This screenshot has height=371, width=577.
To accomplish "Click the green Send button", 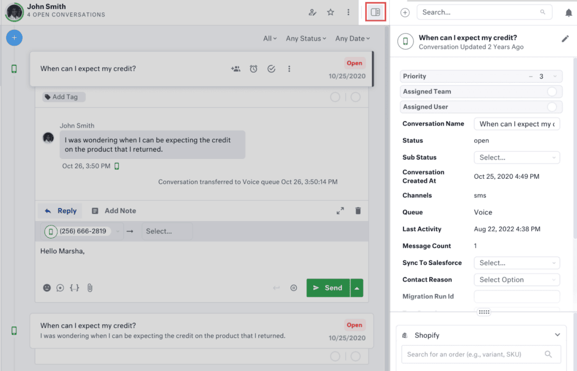I will point(328,288).
